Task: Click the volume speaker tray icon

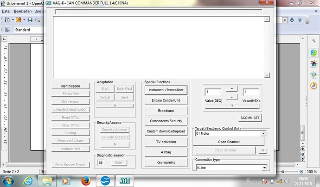Action: (x=287, y=181)
